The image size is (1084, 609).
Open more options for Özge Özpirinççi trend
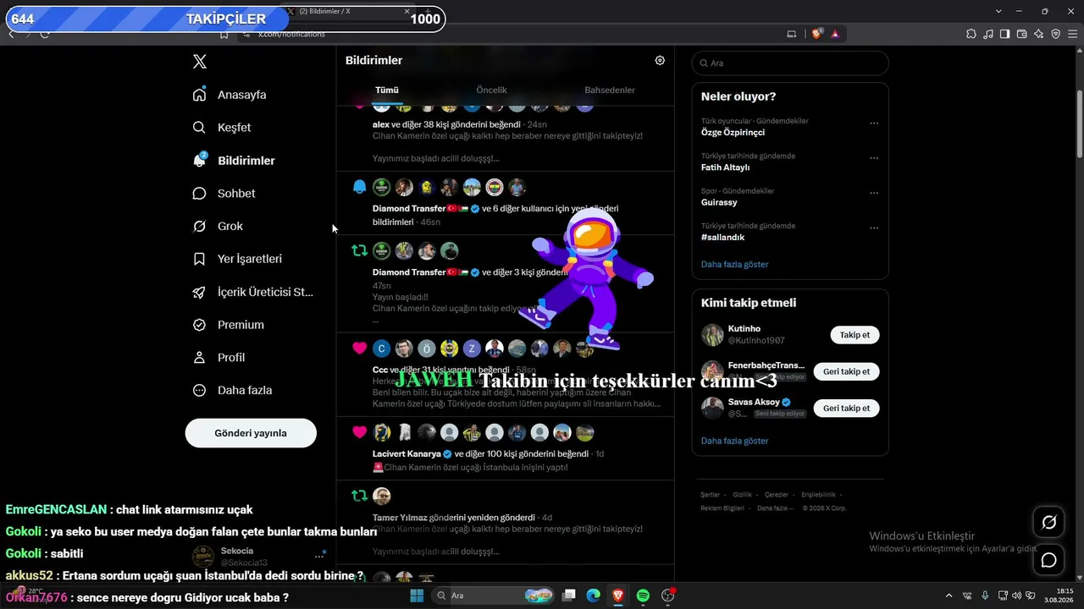pos(874,123)
